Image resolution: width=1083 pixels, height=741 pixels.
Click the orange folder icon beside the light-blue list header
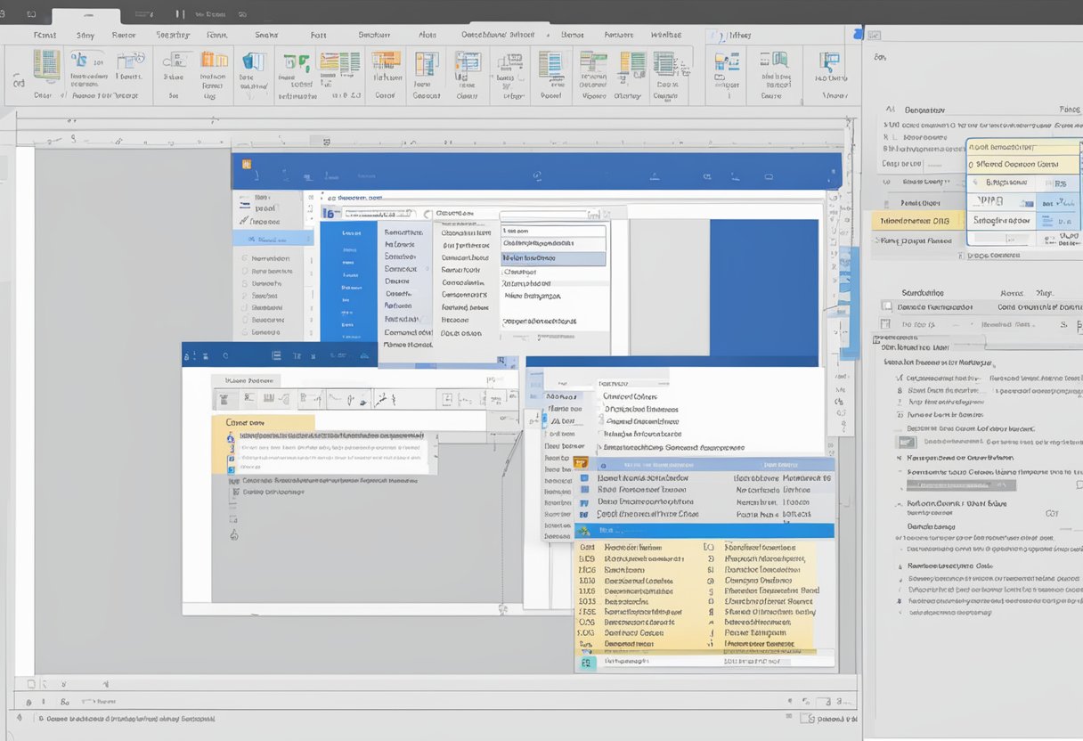581,463
